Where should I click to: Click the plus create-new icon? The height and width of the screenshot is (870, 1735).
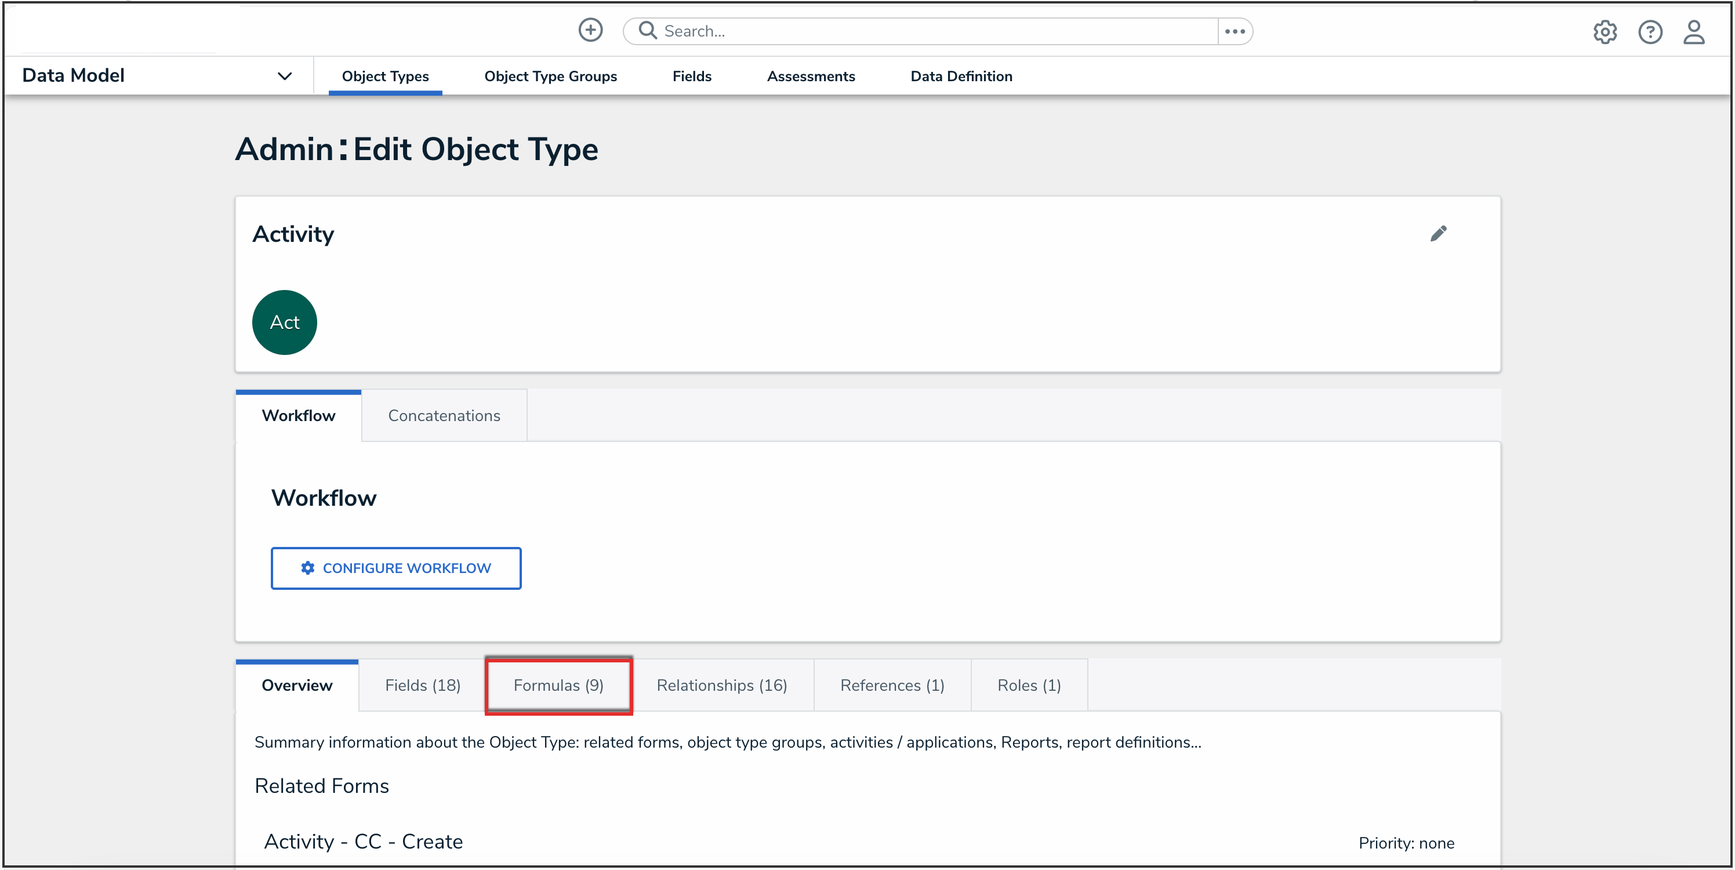coord(590,30)
